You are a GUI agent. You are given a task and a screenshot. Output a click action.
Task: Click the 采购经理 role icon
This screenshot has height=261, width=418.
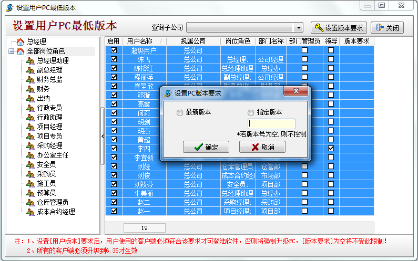(30, 145)
